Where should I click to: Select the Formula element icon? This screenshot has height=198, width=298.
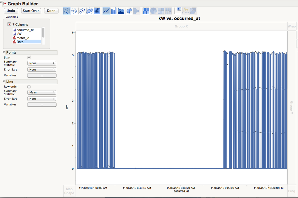coord(185,11)
